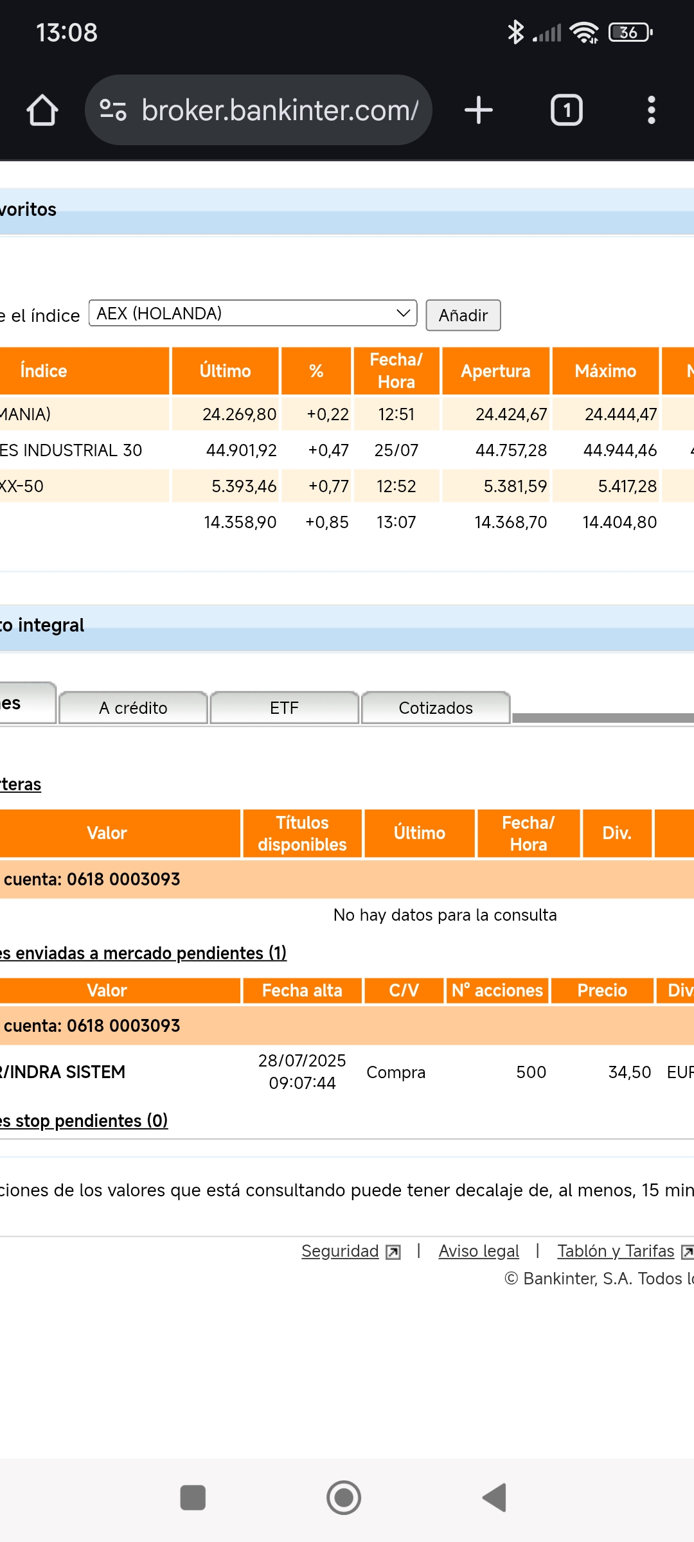The width and height of the screenshot is (694, 1542).
Task: Click the value 14.358,90
Action: click(x=240, y=522)
